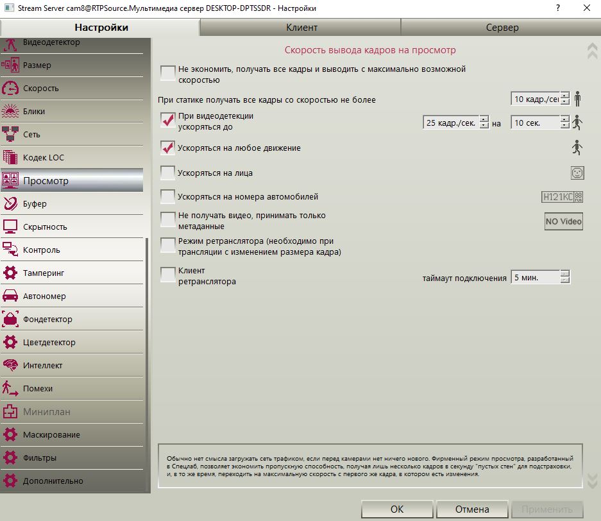Uncheck 'Ускоряться на любое движение'
Image resolution: width=601 pixels, height=521 pixels.
point(167,148)
